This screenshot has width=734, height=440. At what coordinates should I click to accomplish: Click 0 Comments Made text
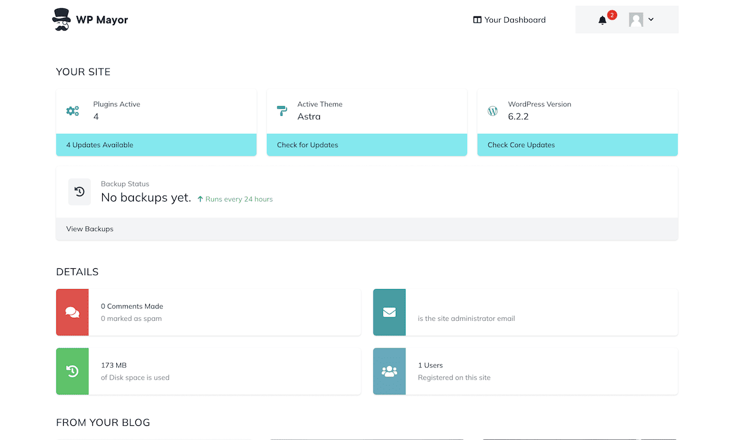click(x=132, y=306)
